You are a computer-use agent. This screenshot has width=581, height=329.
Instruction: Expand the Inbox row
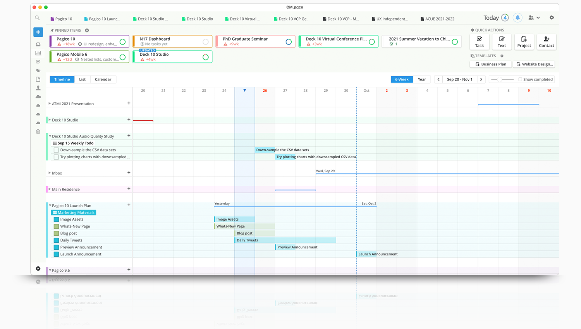(x=50, y=173)
